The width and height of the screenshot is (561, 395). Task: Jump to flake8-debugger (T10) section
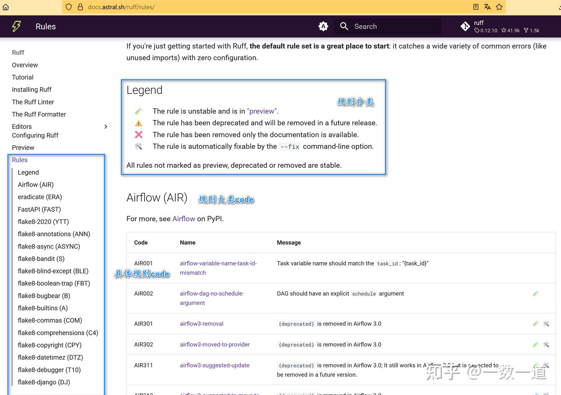point(49,370)
